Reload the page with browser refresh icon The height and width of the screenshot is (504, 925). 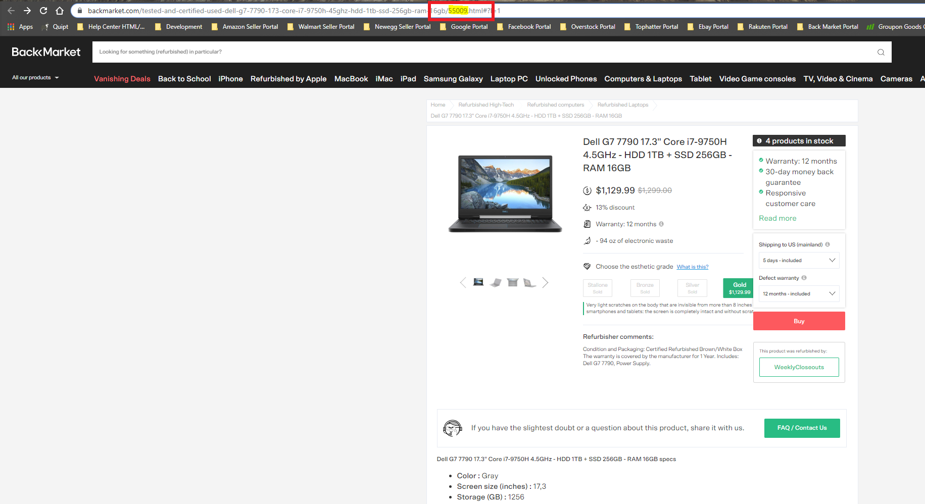pos(43,11)
